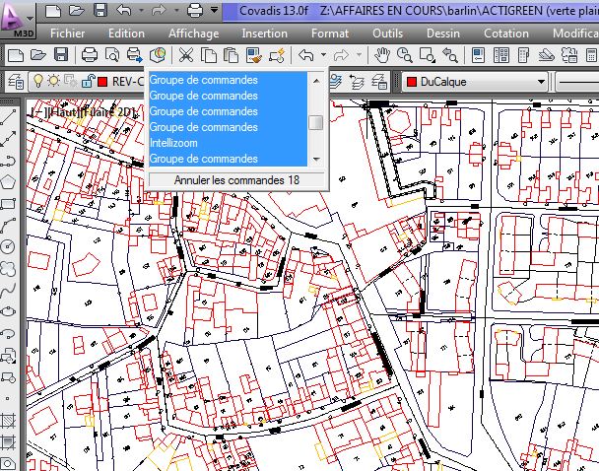Cut selection with the scissors icon
Image resolution: width=599 pixels, height=471 pixels.
(186, 55)
